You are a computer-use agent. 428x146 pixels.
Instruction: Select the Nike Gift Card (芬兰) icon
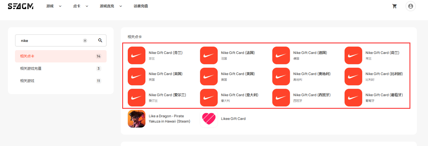click(x=137, y=55)
